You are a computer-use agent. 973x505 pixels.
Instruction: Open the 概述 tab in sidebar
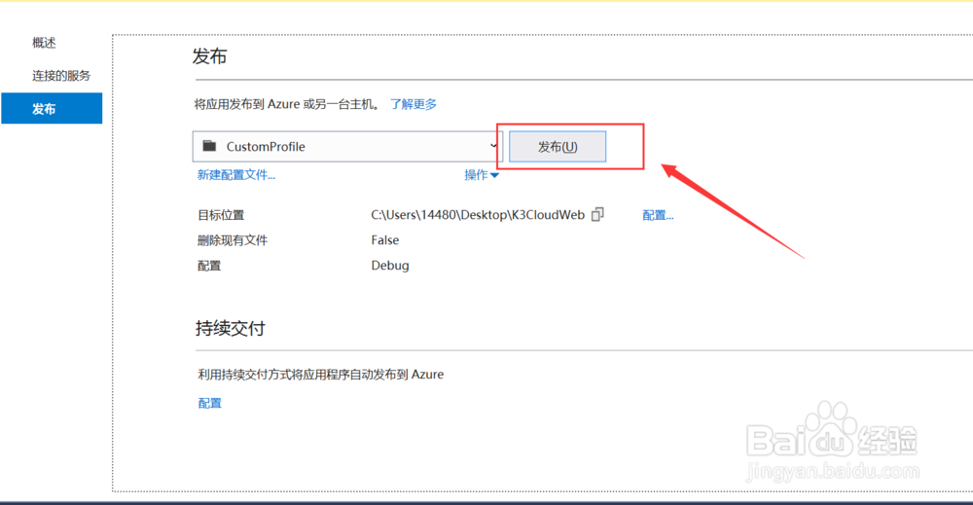44,43
